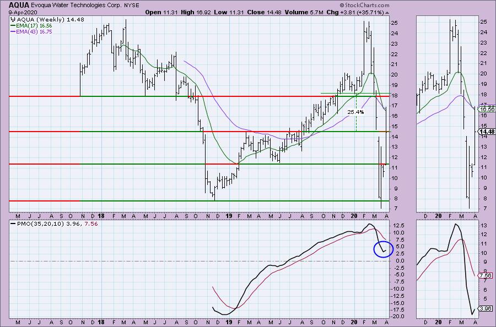The width and height of the screenshot is (496, 327).
Task: Click the 12.5 label on the main PMO axis
Action: (x=398, y=226)
